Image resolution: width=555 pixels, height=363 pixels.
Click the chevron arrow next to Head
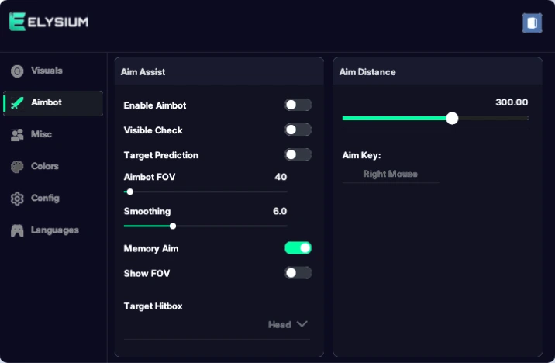[302, 324]
